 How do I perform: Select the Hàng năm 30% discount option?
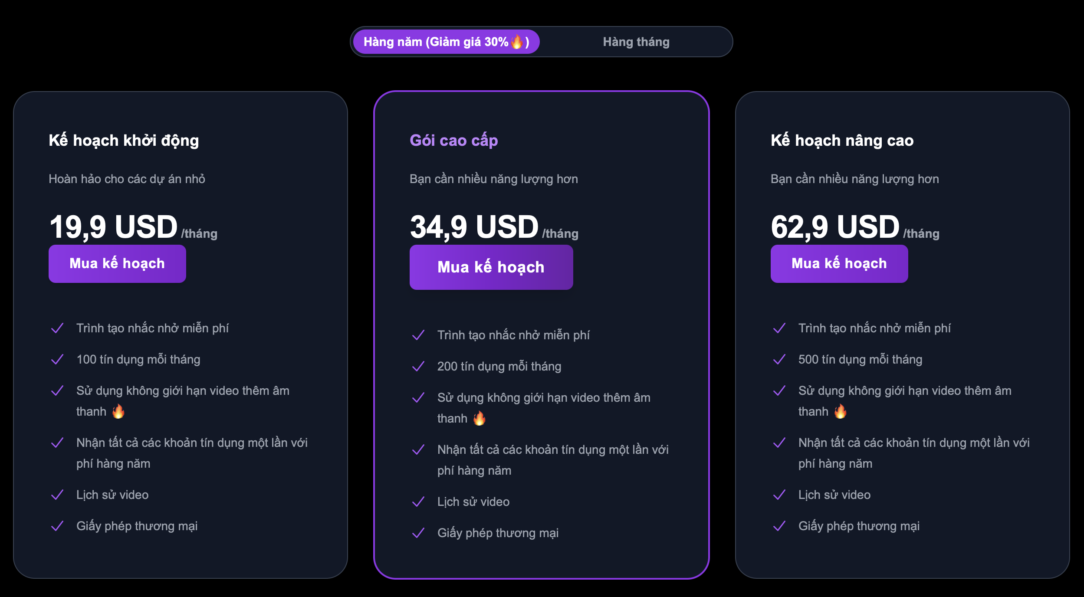446,42
